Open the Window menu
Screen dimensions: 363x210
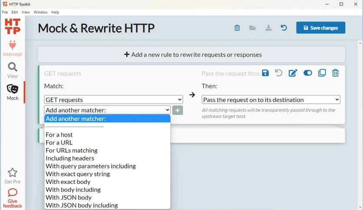coord(40,12)
